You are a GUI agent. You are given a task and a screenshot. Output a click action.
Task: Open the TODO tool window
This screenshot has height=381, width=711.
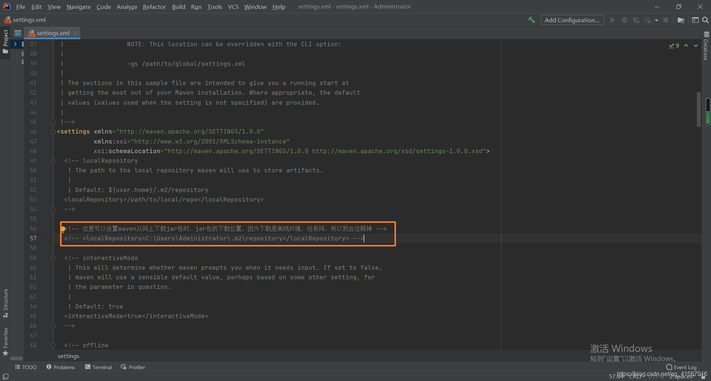(x=25, y=367)
